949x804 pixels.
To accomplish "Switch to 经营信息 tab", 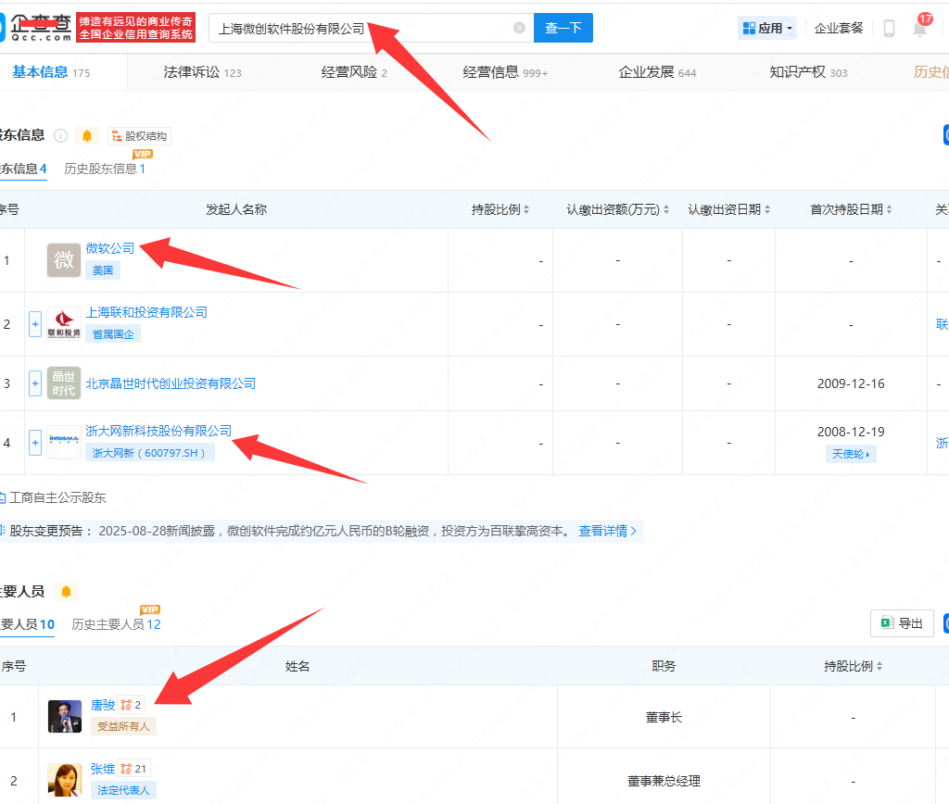I will [505, 72].
